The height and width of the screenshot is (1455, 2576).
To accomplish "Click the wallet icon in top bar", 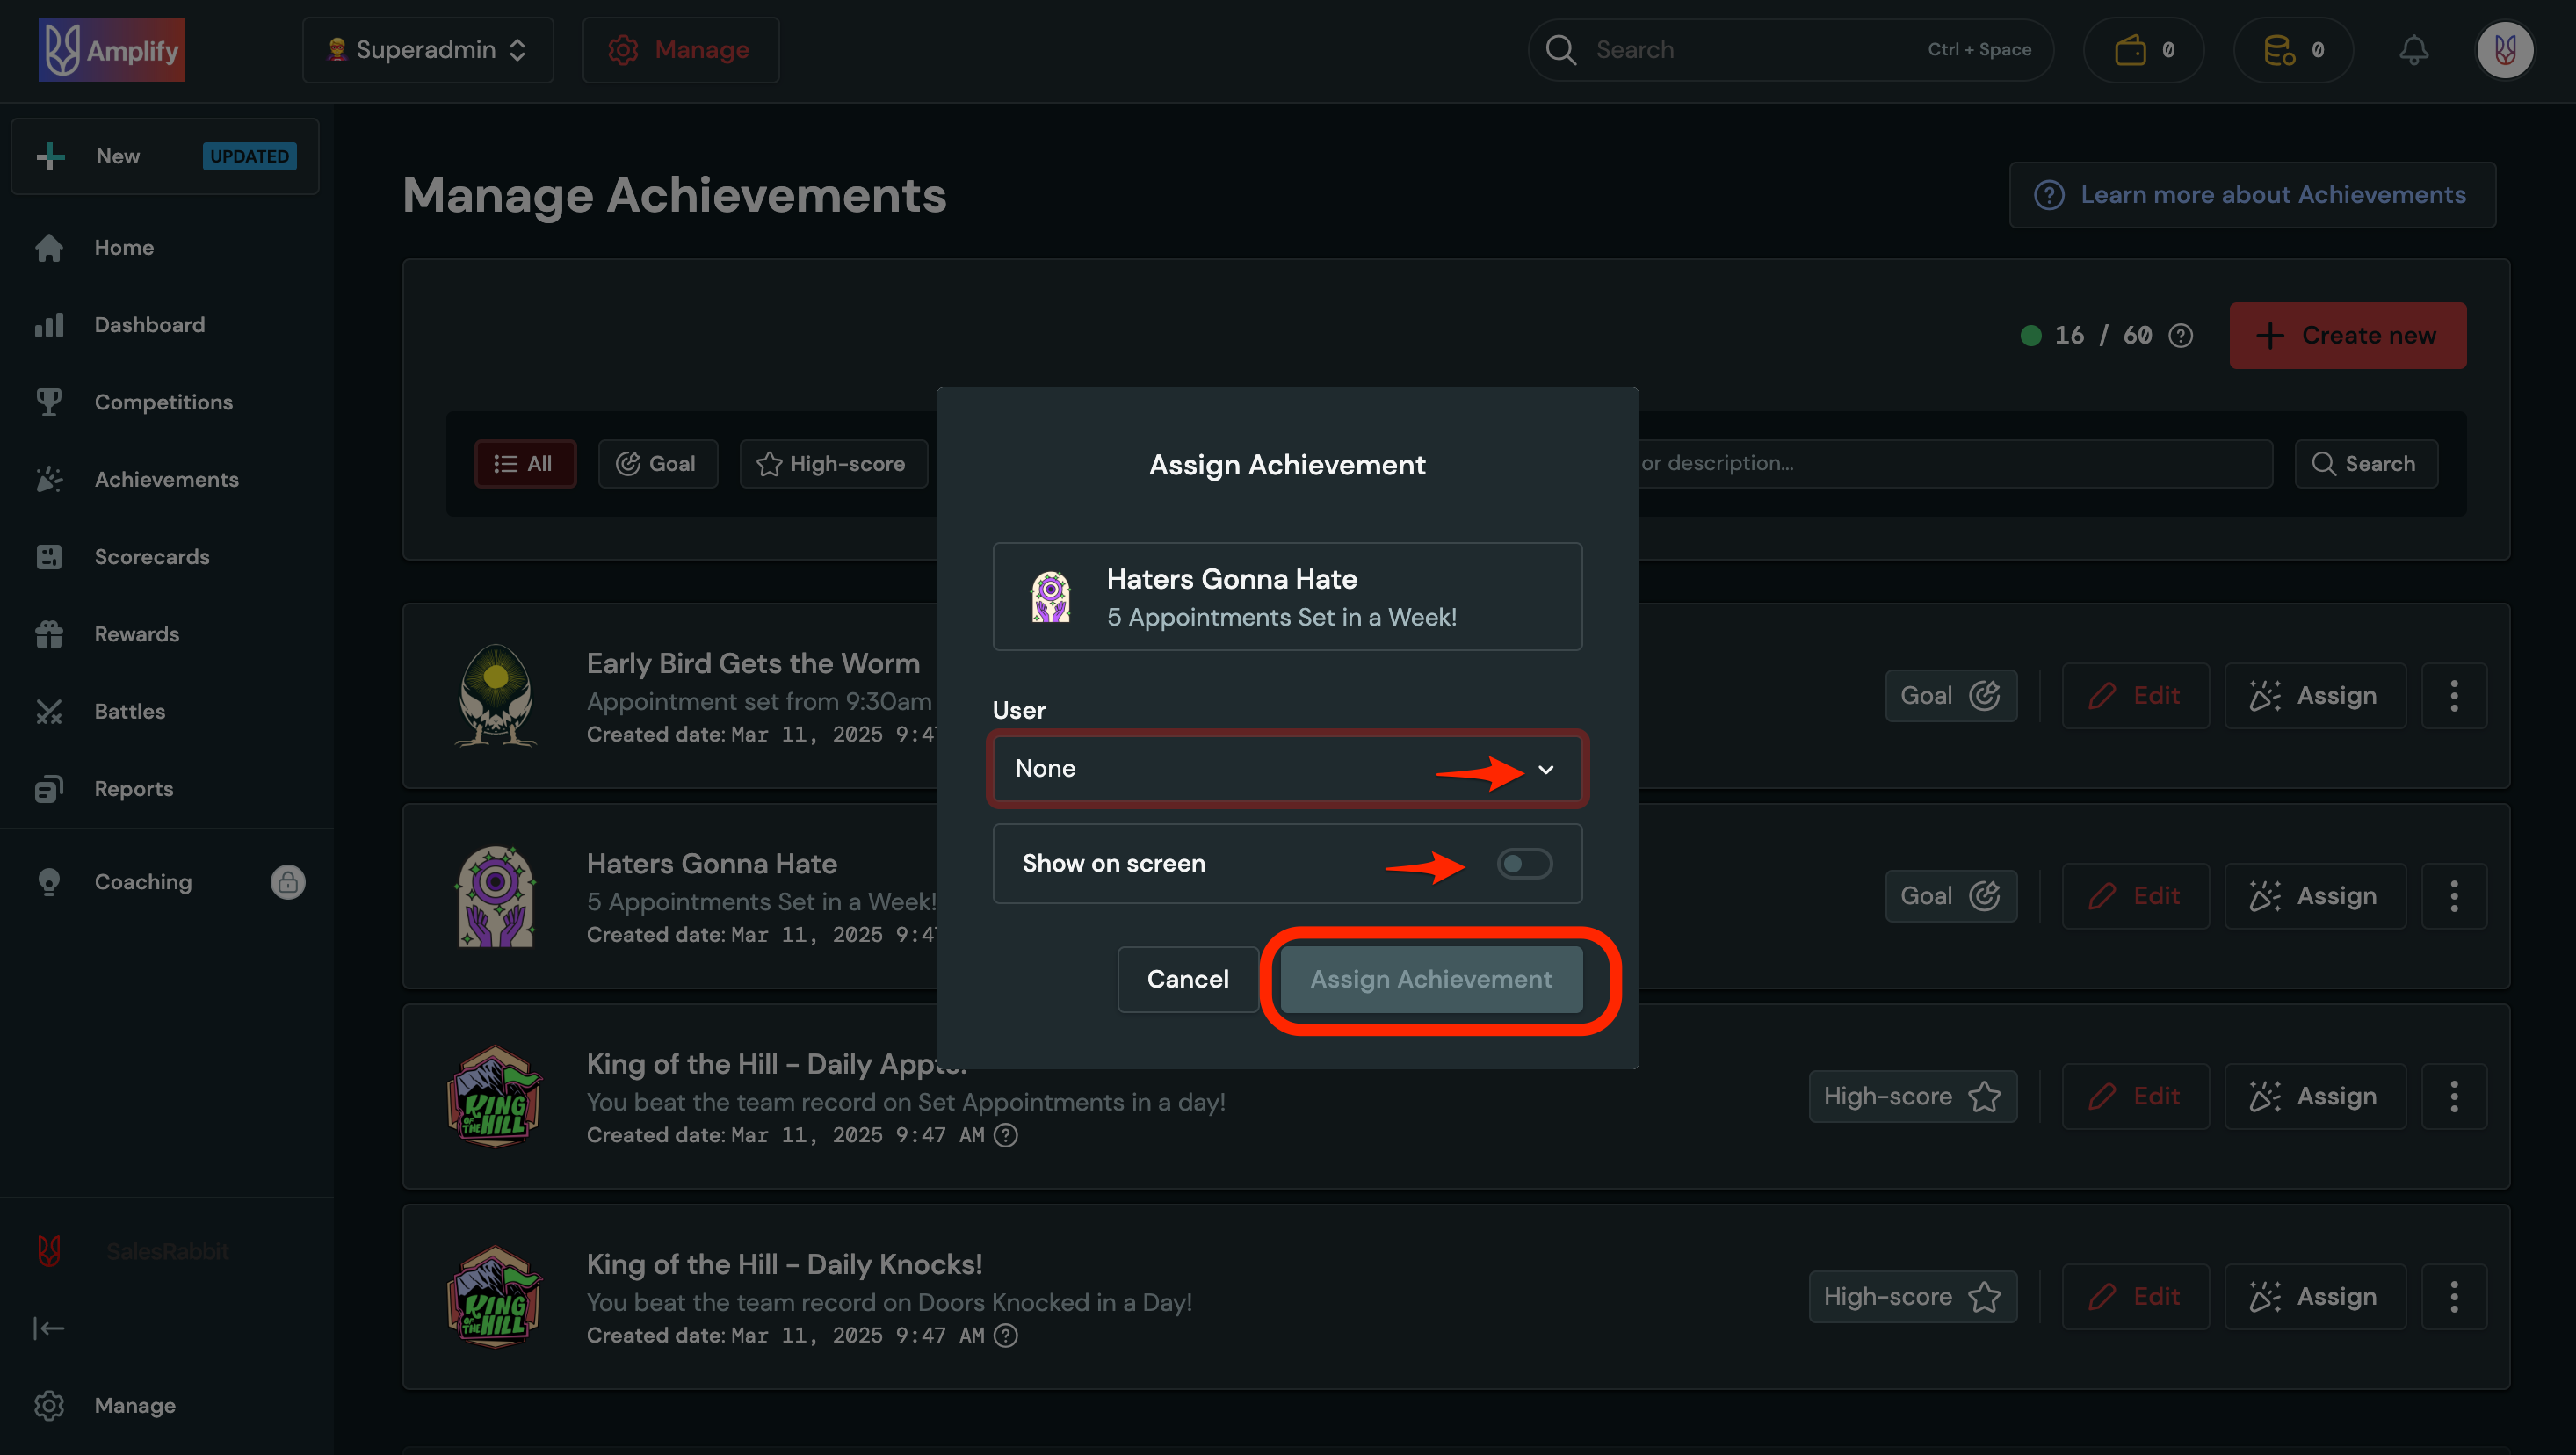I will (2133, 49).
